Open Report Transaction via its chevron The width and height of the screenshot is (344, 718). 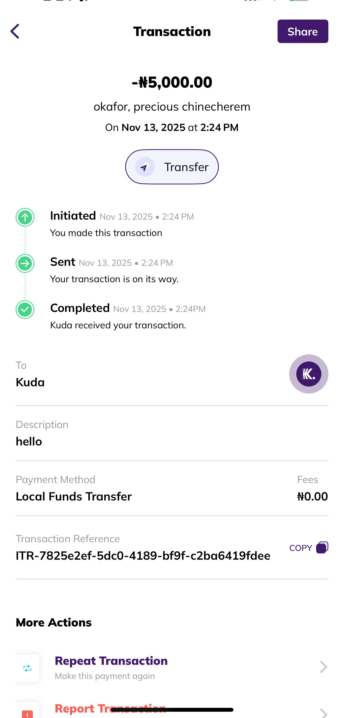pyautogui.click(x=323, y=713)
